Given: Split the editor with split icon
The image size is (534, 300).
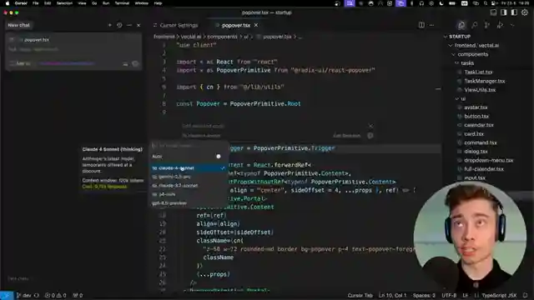Looking at the screenshot, I should point(421,25).
